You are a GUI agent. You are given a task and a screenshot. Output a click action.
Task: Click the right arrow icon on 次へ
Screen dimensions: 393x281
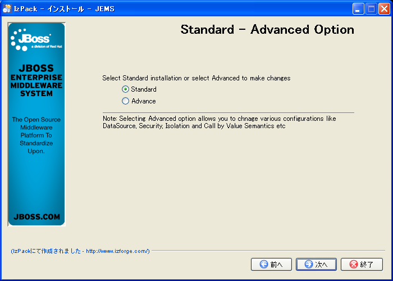pyautogui.click(x=308, y=264)
